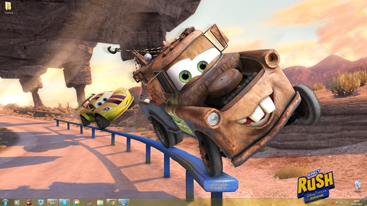The height and width of the screenshot is (206, 367).
Task: Open the red-grey circular arrow taskbar app
Action: tap(89, 202)
